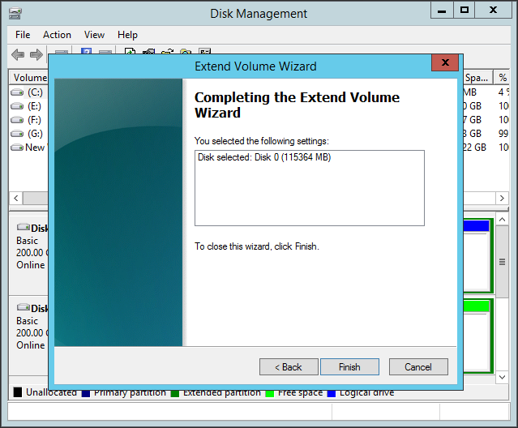This screenshot has width=518, height=428.
Task: Click the disk icon beside the green free space row
Action: pyautogui.click(x=24, y=307)
